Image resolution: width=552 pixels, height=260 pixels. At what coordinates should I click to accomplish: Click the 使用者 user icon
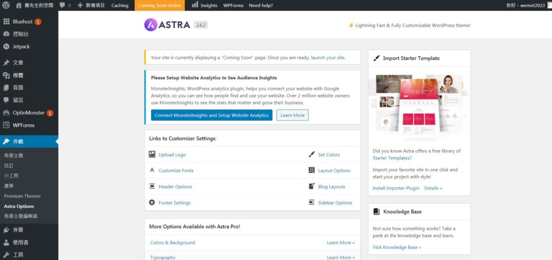(6, 242)
